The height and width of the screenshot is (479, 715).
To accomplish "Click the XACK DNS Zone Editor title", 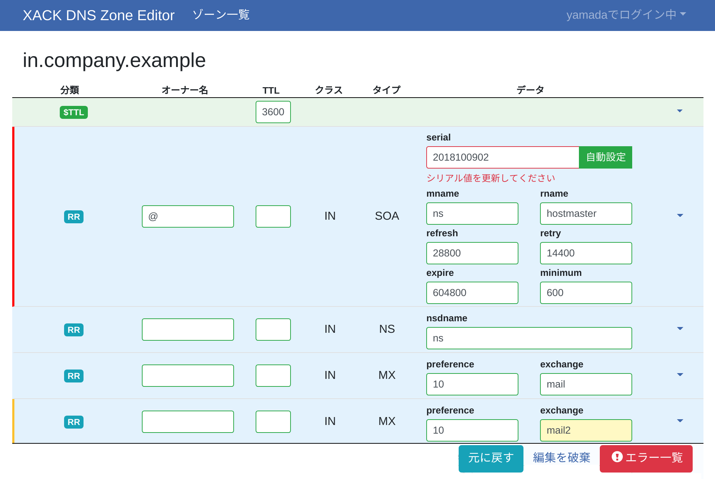I will pyautogui.click(x=99, y=15).
